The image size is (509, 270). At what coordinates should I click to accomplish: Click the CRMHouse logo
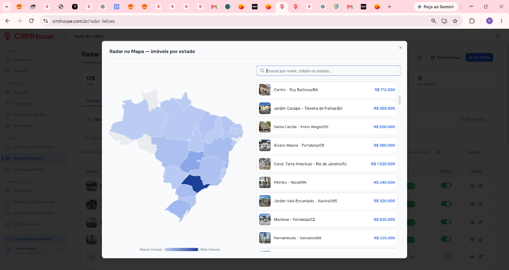29,36
